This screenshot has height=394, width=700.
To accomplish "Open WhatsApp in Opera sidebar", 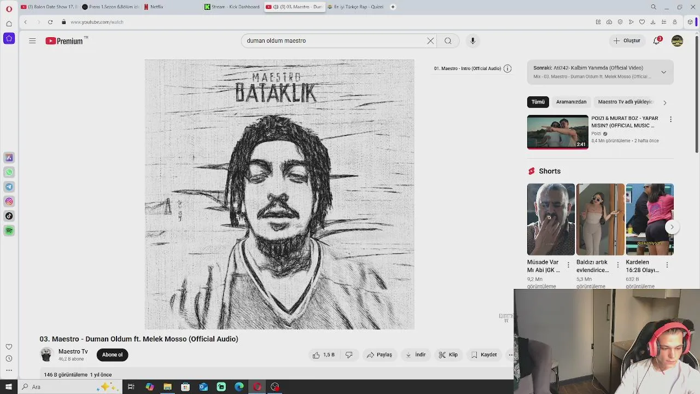I will (9, 172).
